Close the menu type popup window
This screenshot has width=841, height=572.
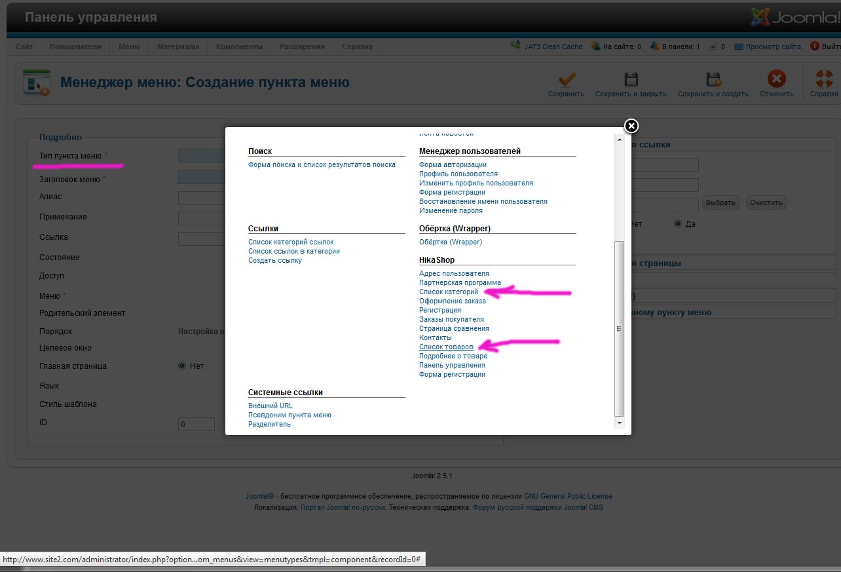pyautogui.click(x=631, y=126)
